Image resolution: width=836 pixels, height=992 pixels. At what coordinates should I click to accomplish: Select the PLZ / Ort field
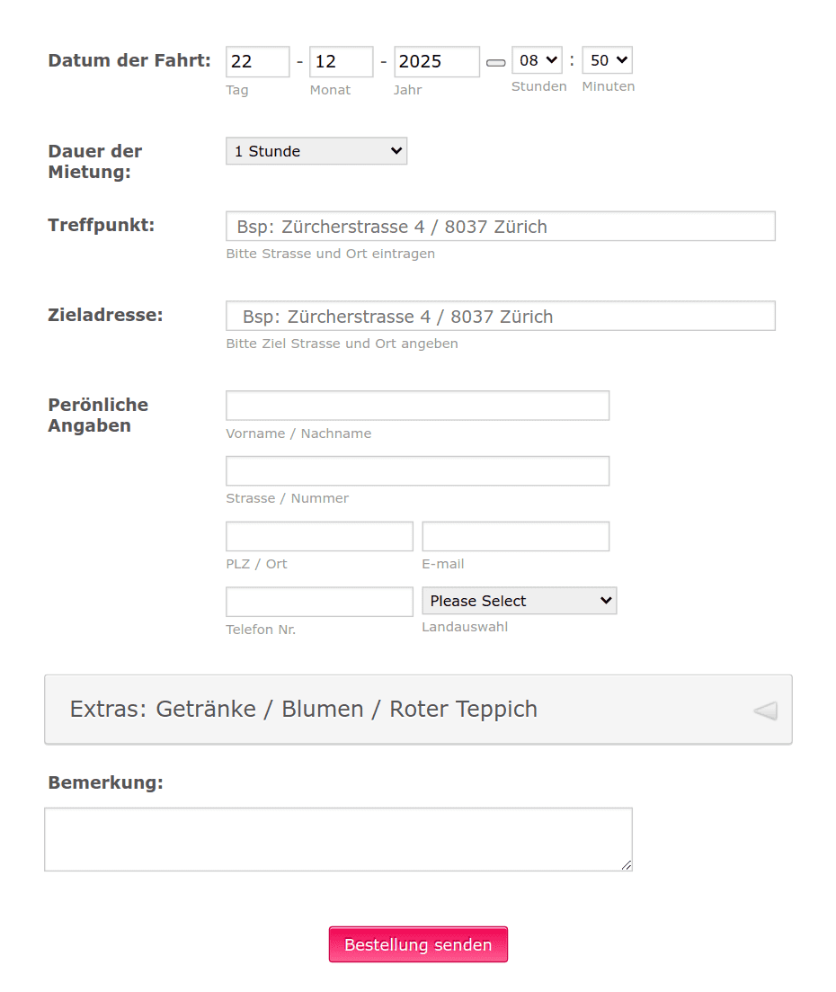point(318,535)
